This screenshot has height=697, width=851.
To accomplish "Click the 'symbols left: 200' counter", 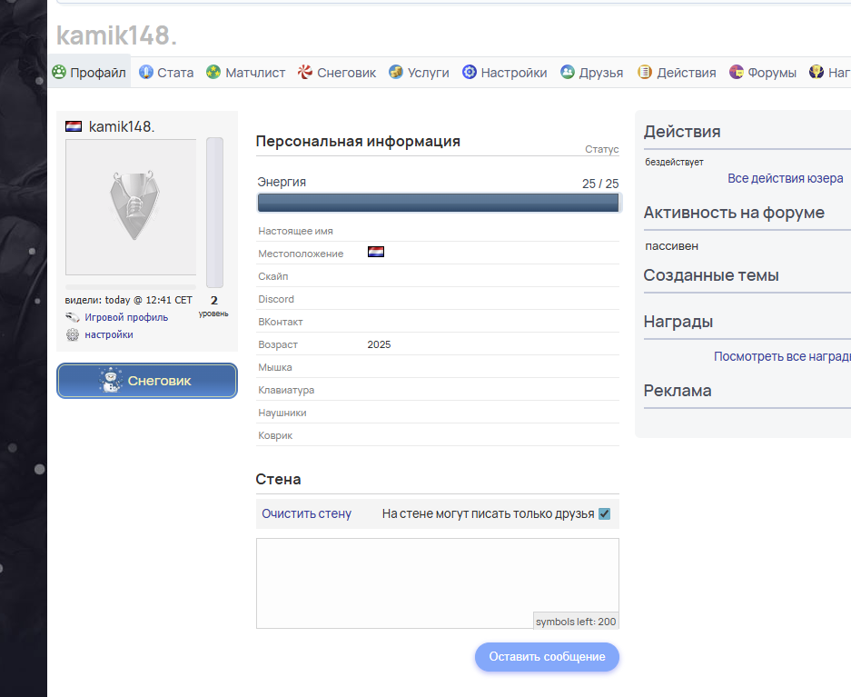I will pos(576,622).
